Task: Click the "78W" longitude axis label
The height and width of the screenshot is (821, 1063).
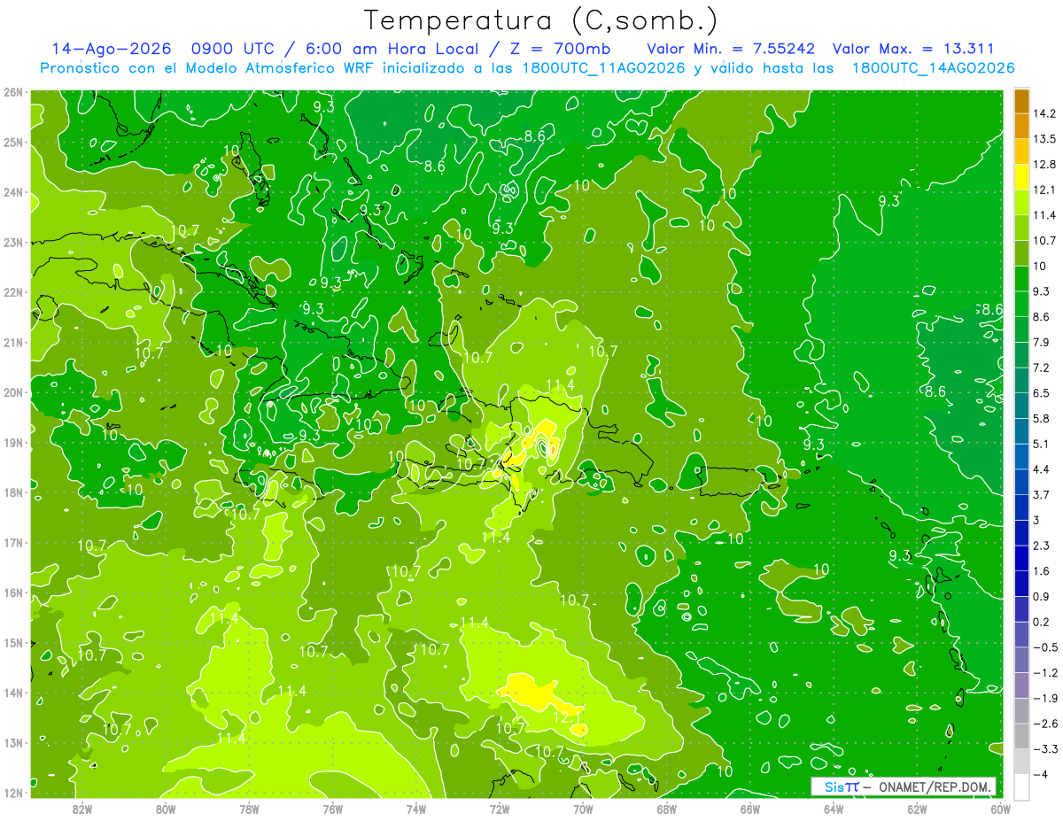Action: pyautogui.click(x=249, y=809)
